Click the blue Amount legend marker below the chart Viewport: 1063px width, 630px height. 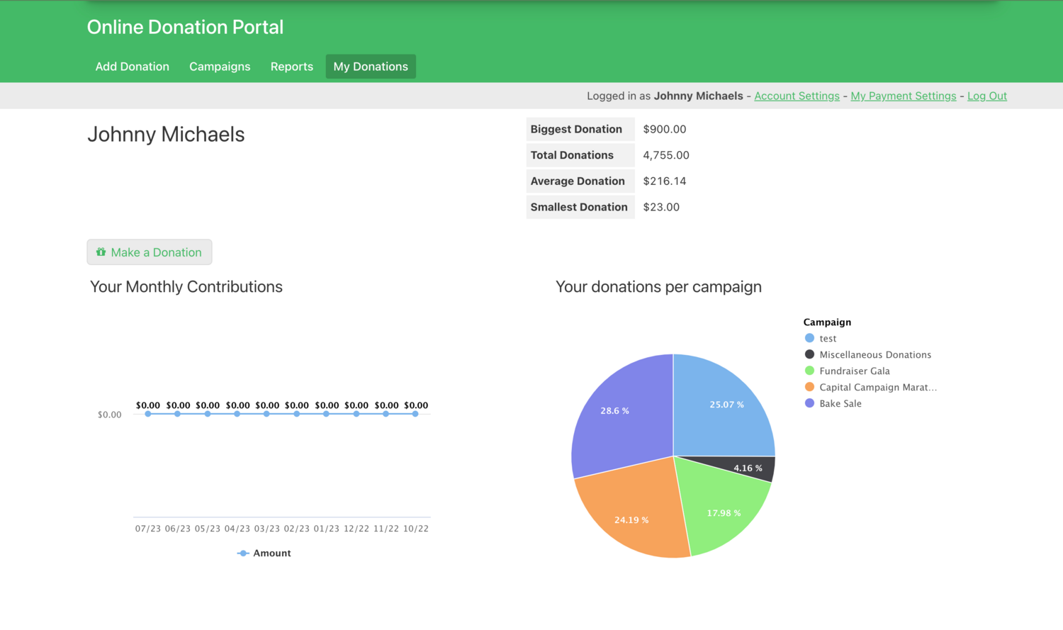point(243,553)
